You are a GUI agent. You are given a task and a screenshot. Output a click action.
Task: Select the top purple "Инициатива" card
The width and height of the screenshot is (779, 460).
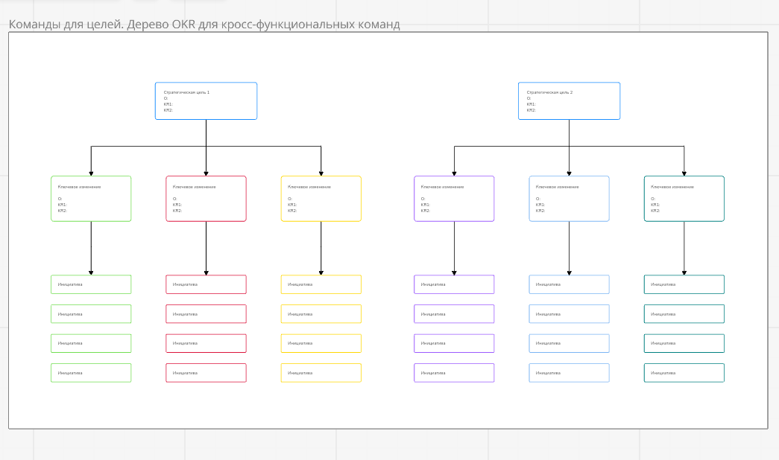[454, 284]
